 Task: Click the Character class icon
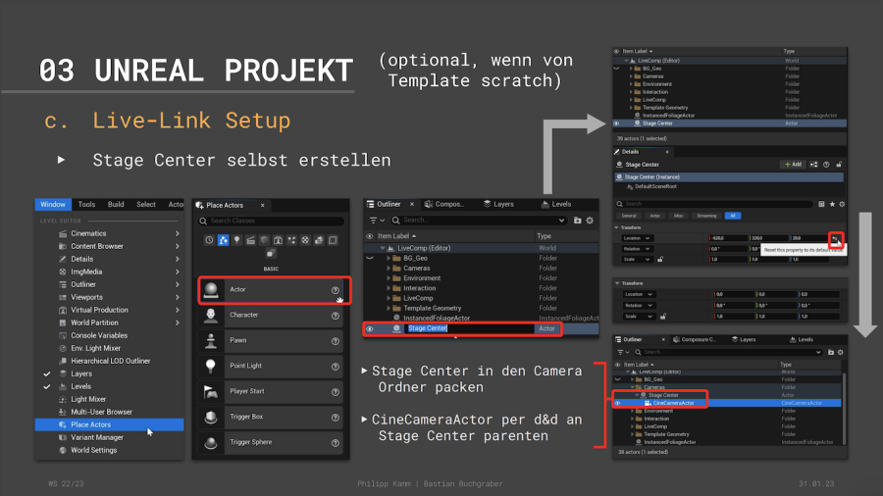tap(211, 315)
